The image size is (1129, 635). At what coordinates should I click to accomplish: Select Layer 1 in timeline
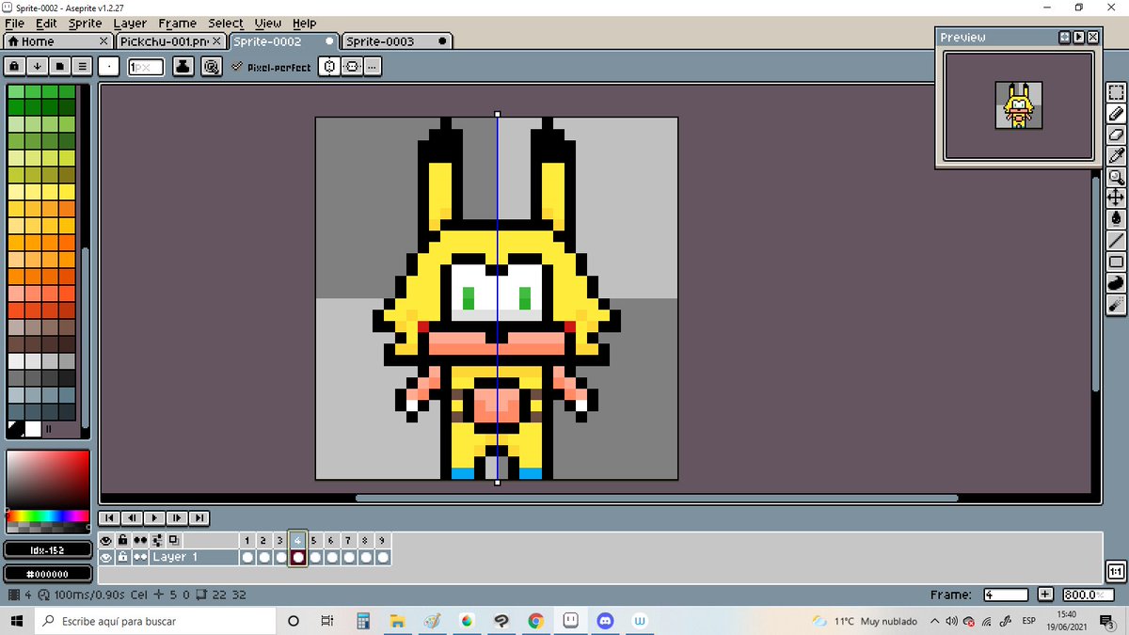tap(194, 558)
